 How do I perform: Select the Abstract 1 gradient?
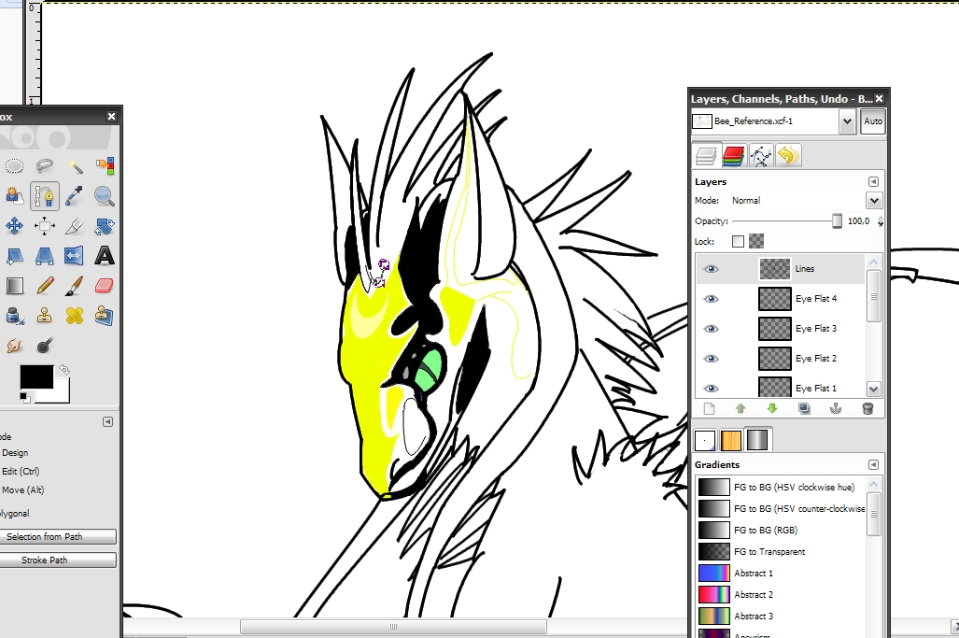click(x=783, y=574)
